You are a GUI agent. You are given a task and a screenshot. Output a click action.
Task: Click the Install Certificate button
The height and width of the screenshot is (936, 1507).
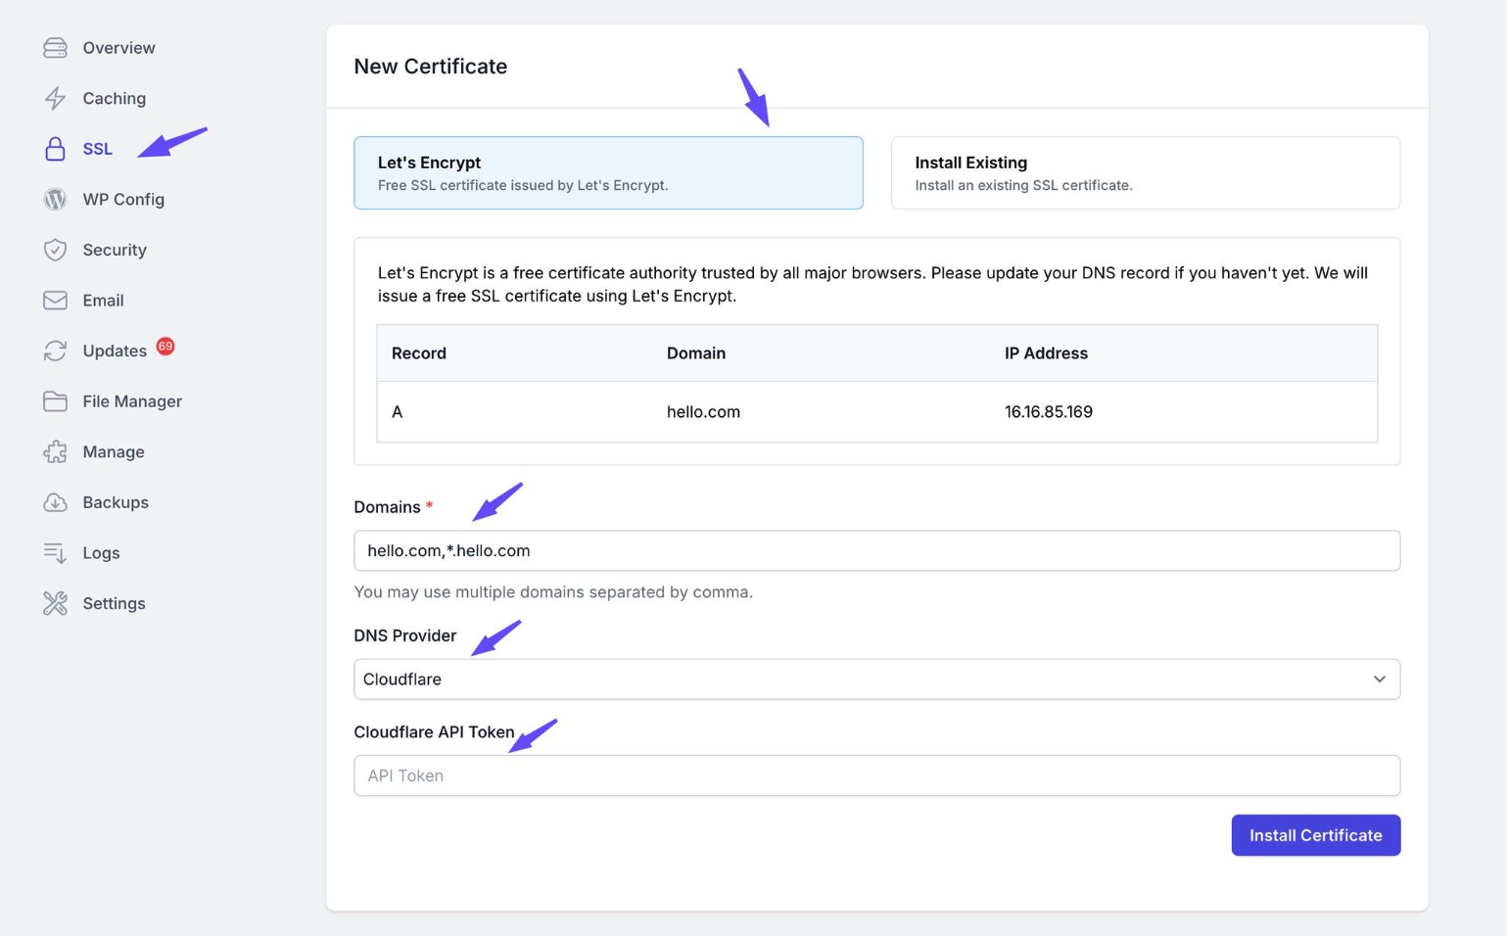click(1315, 835)
